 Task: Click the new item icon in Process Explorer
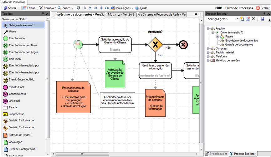tap(242, 19)
